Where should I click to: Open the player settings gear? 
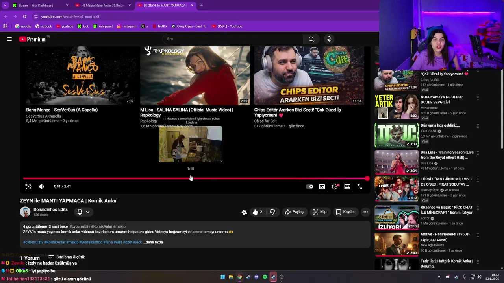tap(335, 187)
